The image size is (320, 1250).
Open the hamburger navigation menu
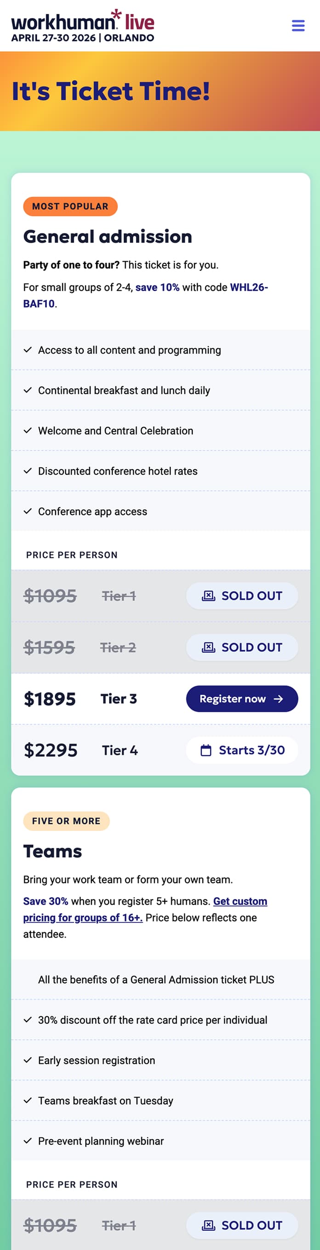point(297,26)
